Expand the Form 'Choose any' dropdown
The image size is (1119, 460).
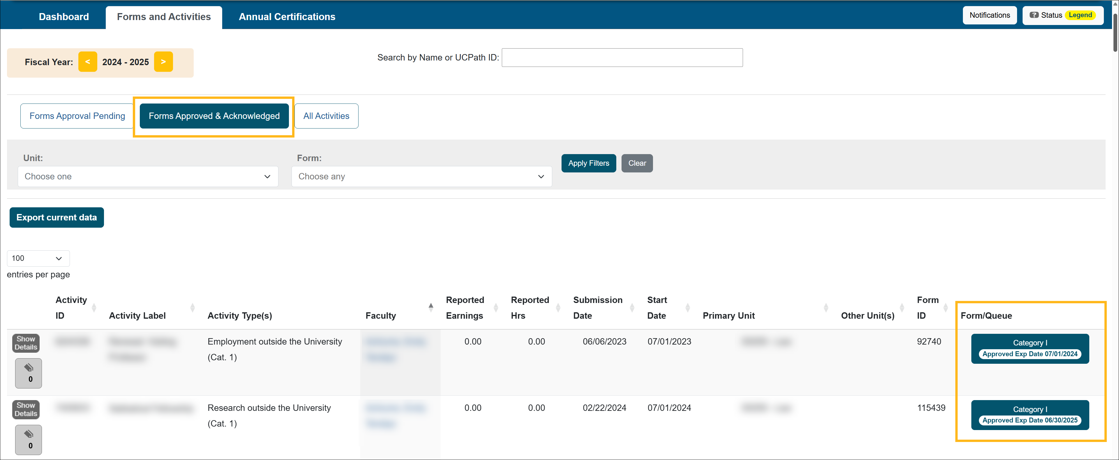[421, 176]
